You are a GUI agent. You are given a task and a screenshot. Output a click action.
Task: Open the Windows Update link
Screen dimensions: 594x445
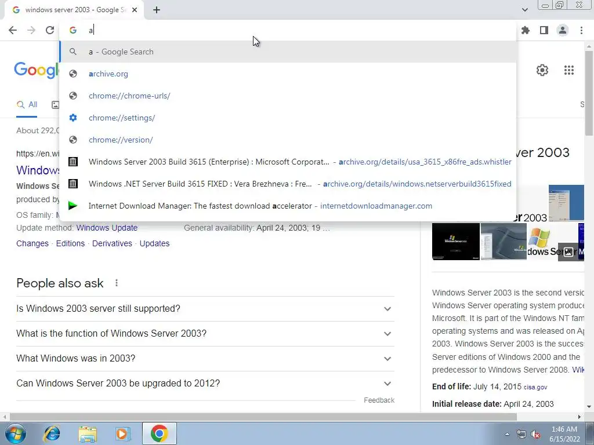pyautogui.click(x=107, y=228)
